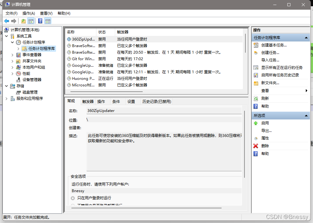Click 创建基本任务... in actions pane
313x223 pixels.
(274, 45)
